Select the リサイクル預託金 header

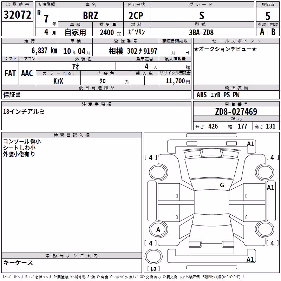175,73
